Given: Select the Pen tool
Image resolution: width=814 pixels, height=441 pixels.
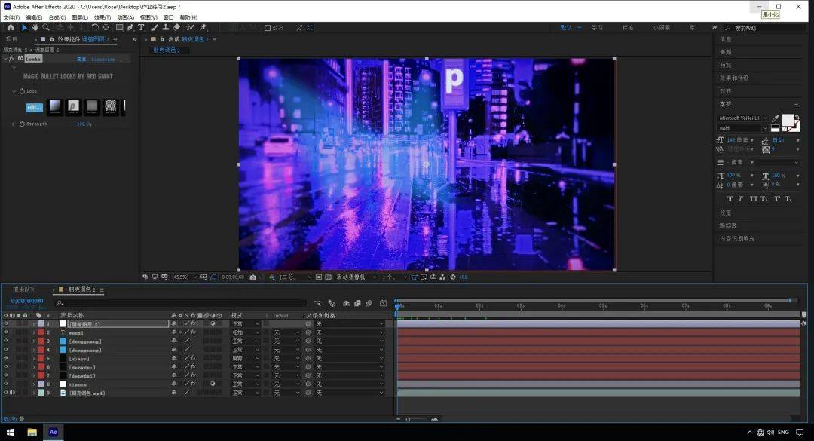Looking at the screenshot, I should pyautogui.click(x=130, y=28).
